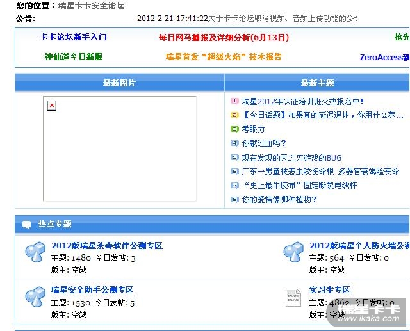Open forum 2012版瑞星杀毒软件公测专区
410x331 pixels.
point(107,246)
